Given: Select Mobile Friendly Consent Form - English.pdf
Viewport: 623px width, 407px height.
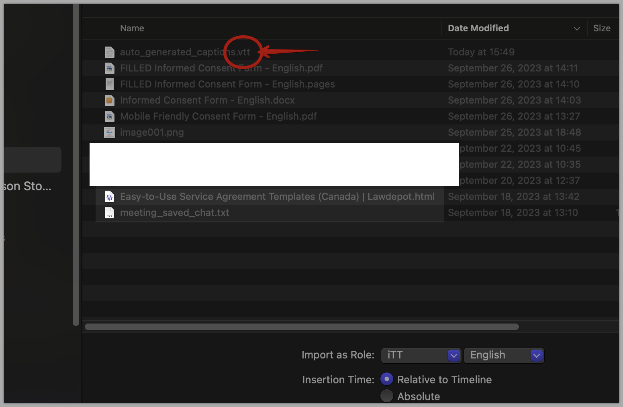Looking at the screenshot, I should (x=219, y=116).
